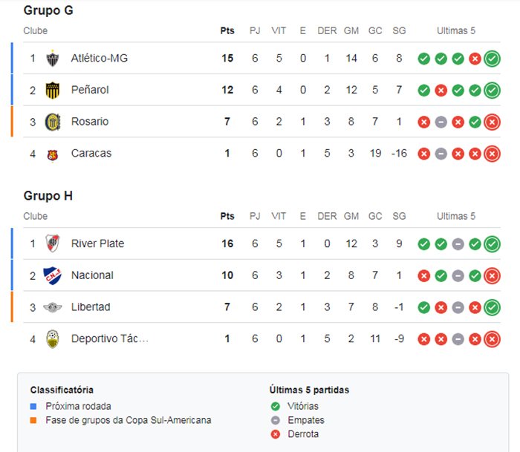520x452 pixels.
Task: Click the orange Copa Sul-Americana legend square
Action: coord(33,420)
